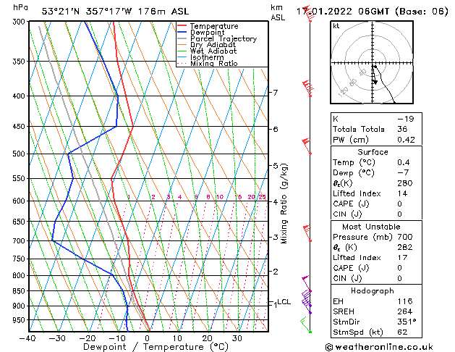The width and height of the screenshot is (455, 352).
Task: Click the Pressure (mb) value 700
Action: click(405, 237)
